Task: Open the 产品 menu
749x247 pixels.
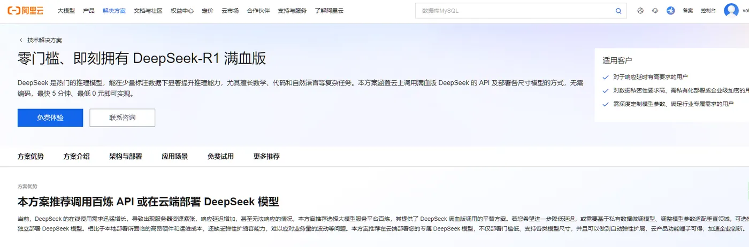Action: coord(89,11)
